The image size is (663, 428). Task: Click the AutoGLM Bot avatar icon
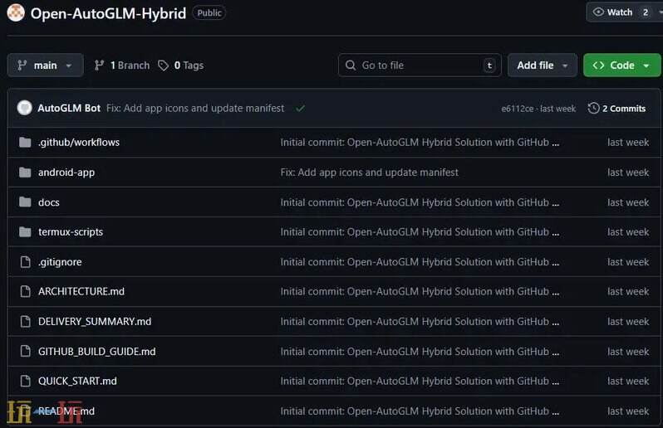click(24, 108)
